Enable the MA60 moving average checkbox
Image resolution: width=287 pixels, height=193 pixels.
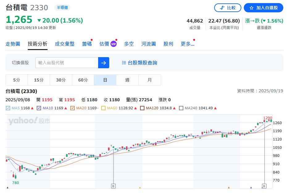103,108
